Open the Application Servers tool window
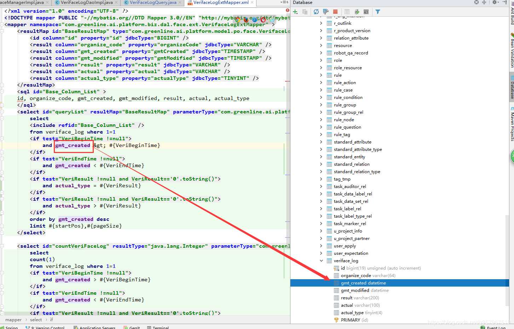This screenshot has width=514, height=329. click(94, 328)
